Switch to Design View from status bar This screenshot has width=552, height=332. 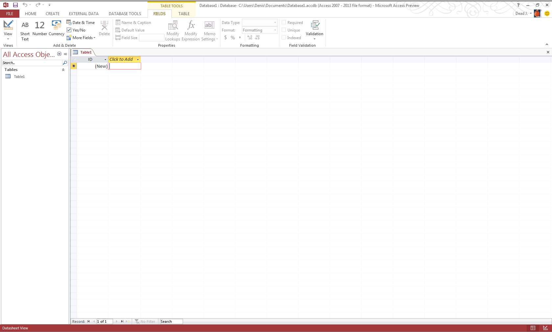point(545,328)
